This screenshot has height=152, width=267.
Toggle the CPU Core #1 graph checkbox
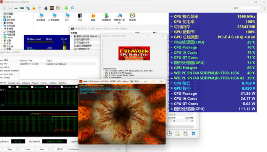tap(18, 87)
